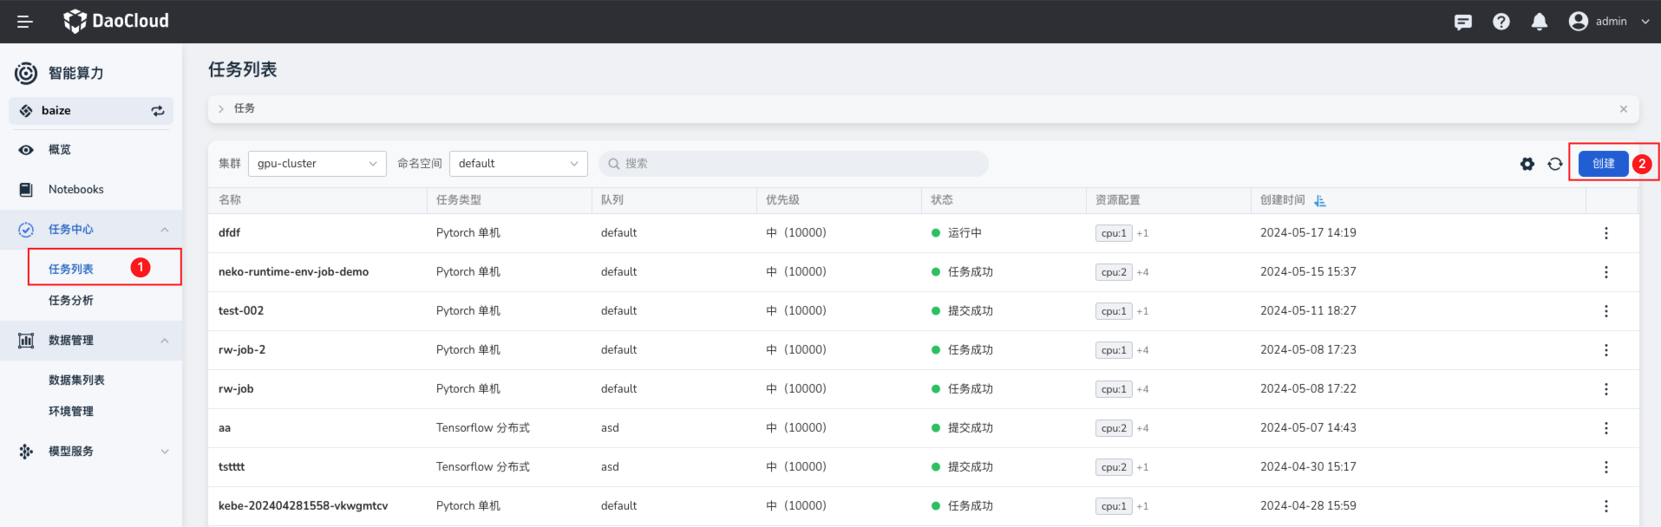Open the neko-runtime-env-job-demo task

pos(293,272)
